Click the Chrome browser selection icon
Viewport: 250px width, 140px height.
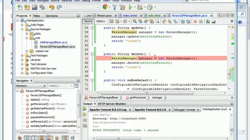tap(105, 7)
